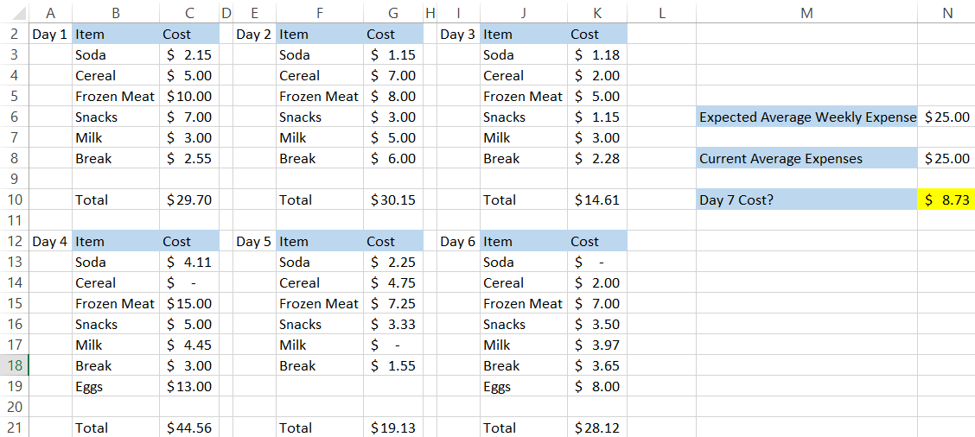This screenshot has height=437, width=975.
Task: Select the Day 3 label cell
Action: click(x=458, y=35)
